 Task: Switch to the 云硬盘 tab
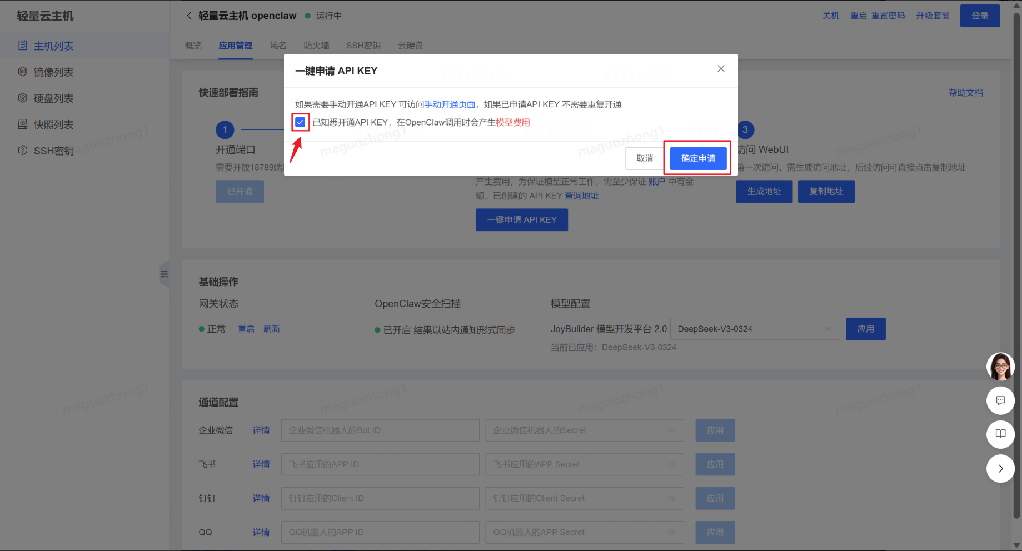tap(410, 46)
